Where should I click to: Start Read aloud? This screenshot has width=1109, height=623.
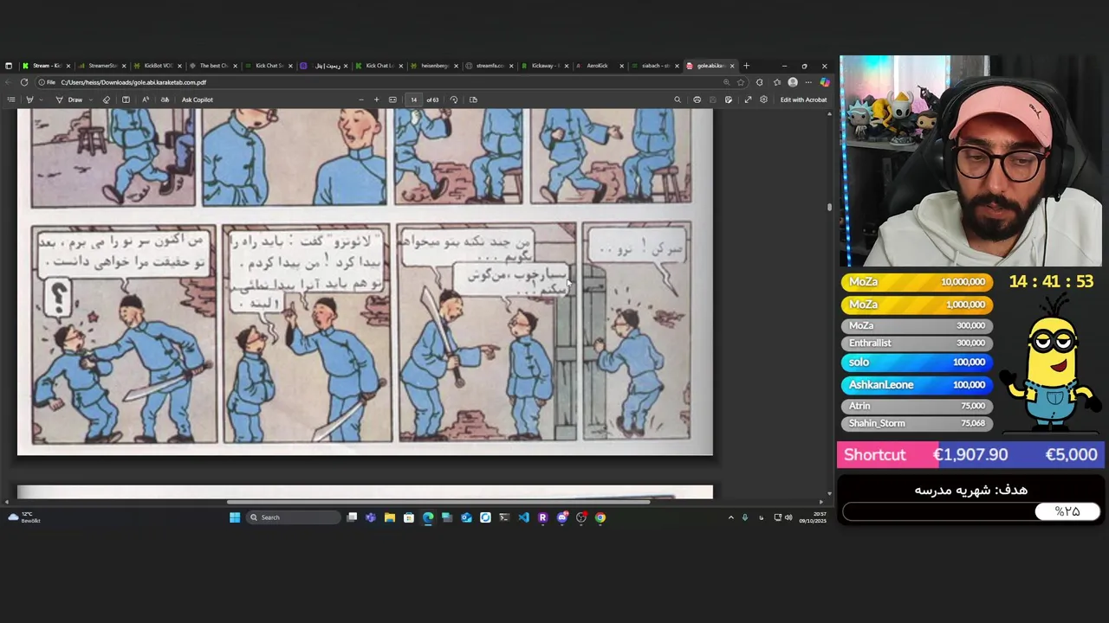146,100
